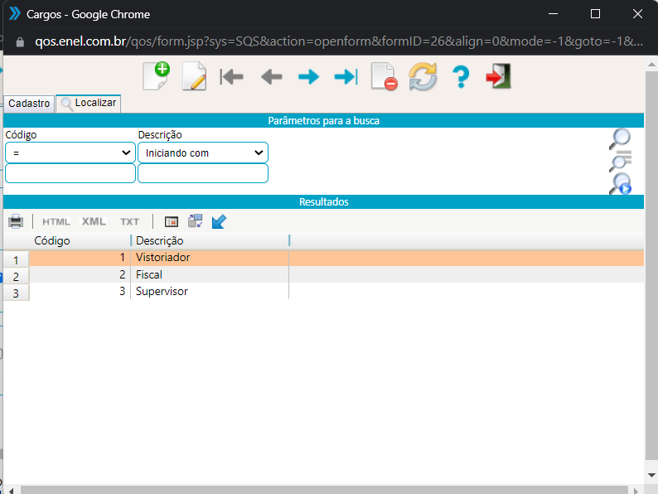
Task: Select the Localizar tab
Action: 89,104
